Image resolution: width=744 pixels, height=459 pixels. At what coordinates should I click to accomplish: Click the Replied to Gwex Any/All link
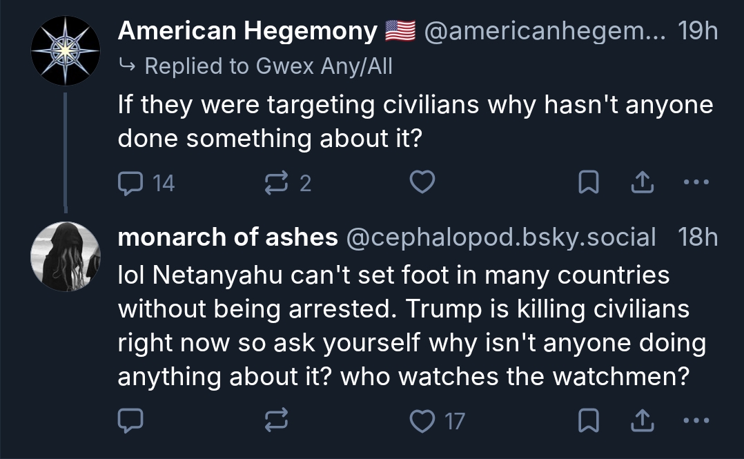coord(268,66)
